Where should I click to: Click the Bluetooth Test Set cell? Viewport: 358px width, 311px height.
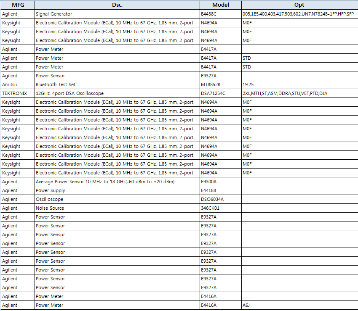pyautogui.click(x=117, y=84)
